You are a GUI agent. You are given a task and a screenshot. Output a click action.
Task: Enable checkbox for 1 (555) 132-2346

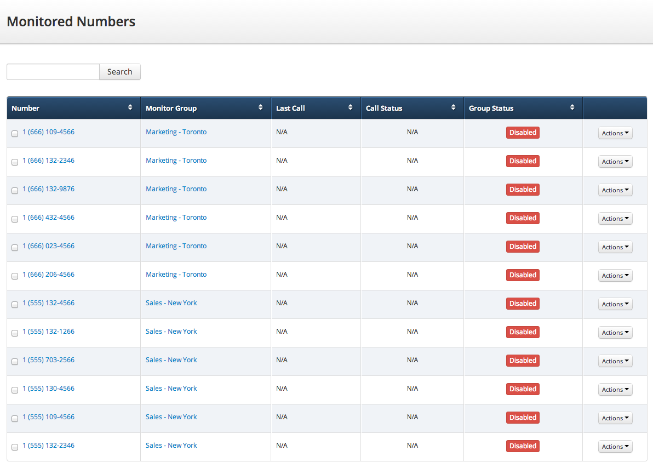tap(15, 447)
